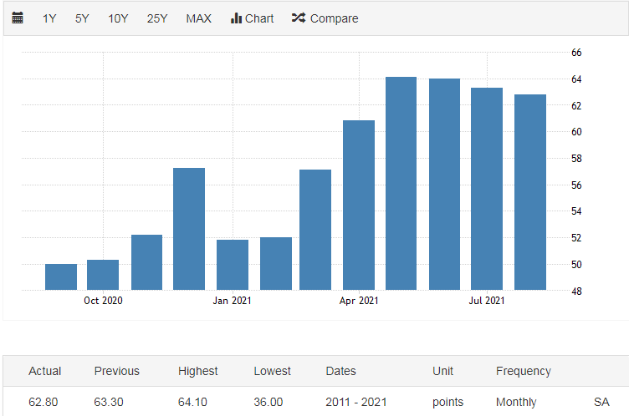Image resolution: width=629 pixels, height=416 pixels.
Task: Choose the 10Y time range
Action: click(x=118, y=18)
